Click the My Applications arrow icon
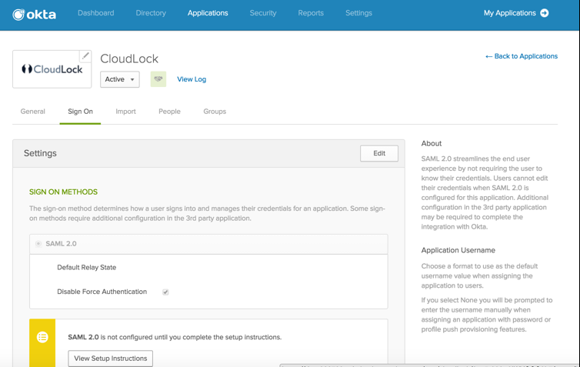Image resolution: width=580 pixels, height=367 pixels. (x=545, y=13)
